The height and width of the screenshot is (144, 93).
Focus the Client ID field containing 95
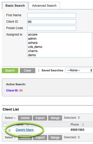(x=52, y=22)
